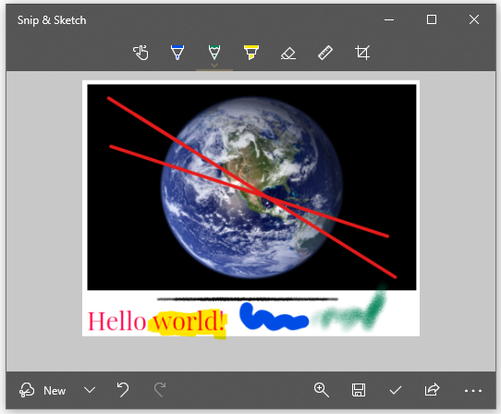Click the checkmark Copy icon
Image resolution: width=501 pixels, height=414 pixels.
point(396,390)
